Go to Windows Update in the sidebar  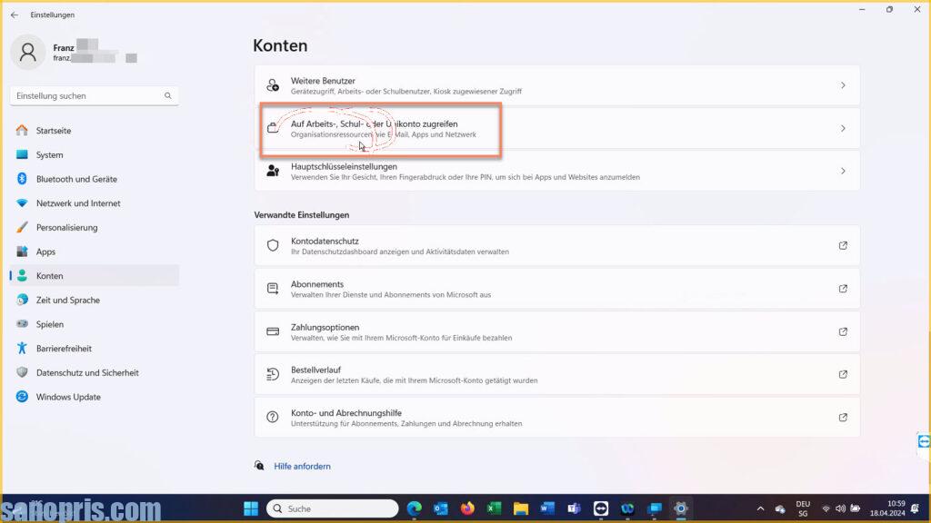pos(68,397)
